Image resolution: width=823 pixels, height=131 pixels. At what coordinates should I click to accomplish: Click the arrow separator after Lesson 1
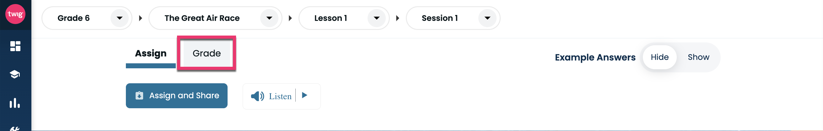397,18
